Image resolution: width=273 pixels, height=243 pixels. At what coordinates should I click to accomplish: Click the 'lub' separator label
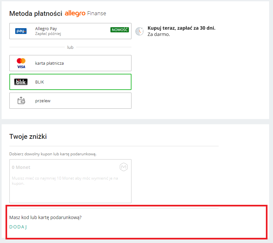pyautogui.click(x=70, y=47)
